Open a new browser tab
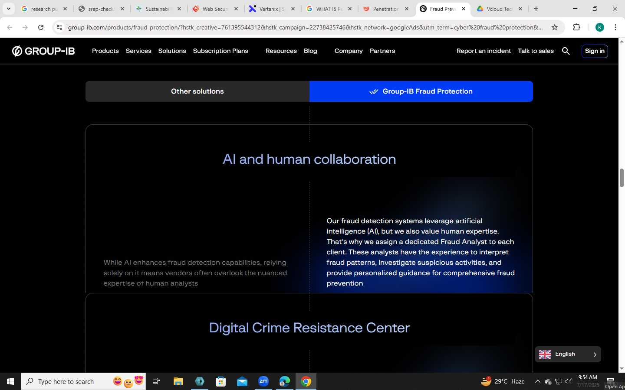625x390 pixels. coord(536,9)
